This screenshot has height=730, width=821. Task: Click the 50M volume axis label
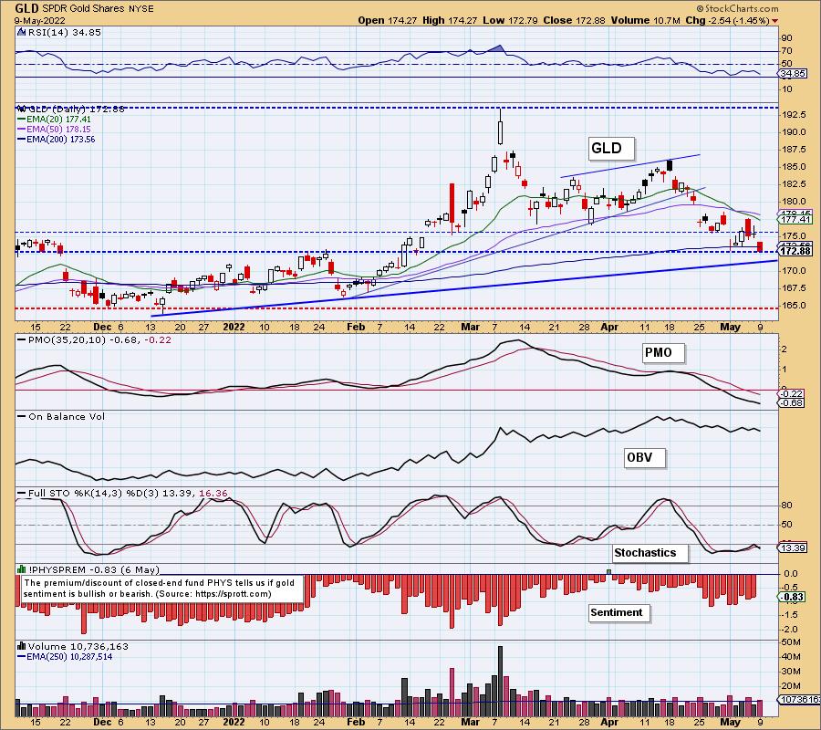(x=792, y=642)
